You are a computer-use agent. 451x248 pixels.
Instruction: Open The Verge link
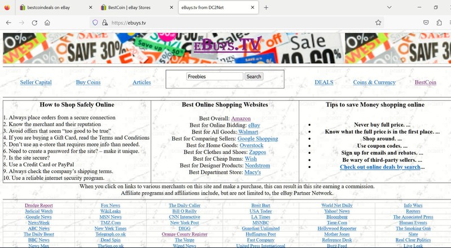[184, 240]
